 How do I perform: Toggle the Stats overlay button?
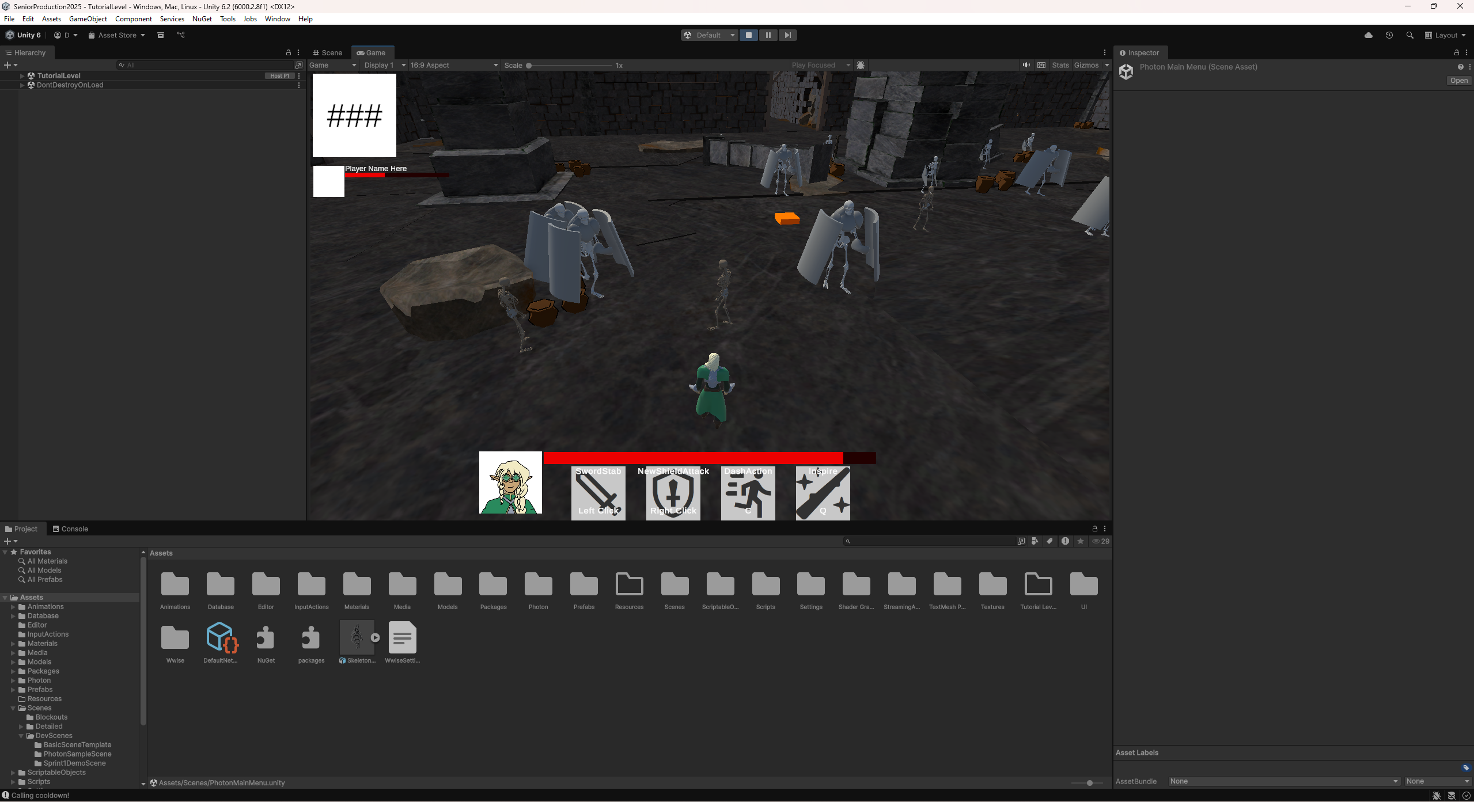click(1060, 65)
